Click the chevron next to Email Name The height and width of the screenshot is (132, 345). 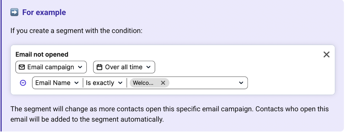tap(76, 83)
